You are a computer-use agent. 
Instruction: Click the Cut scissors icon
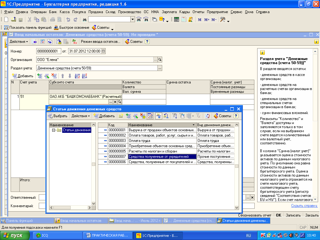pos(29,20)
